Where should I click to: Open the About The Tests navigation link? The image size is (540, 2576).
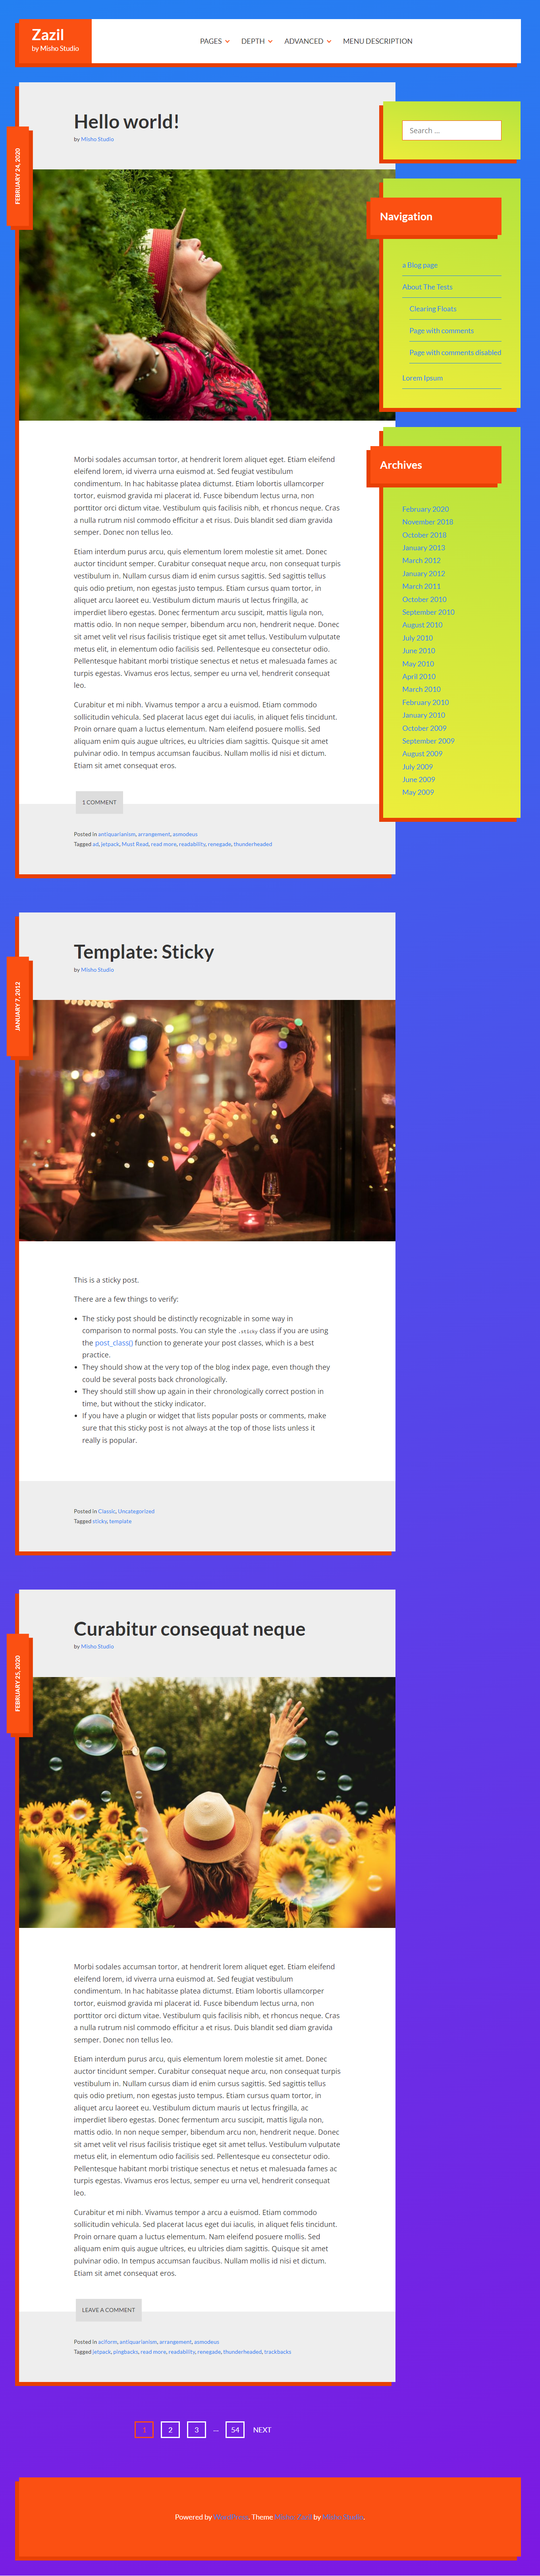point(427,287)
